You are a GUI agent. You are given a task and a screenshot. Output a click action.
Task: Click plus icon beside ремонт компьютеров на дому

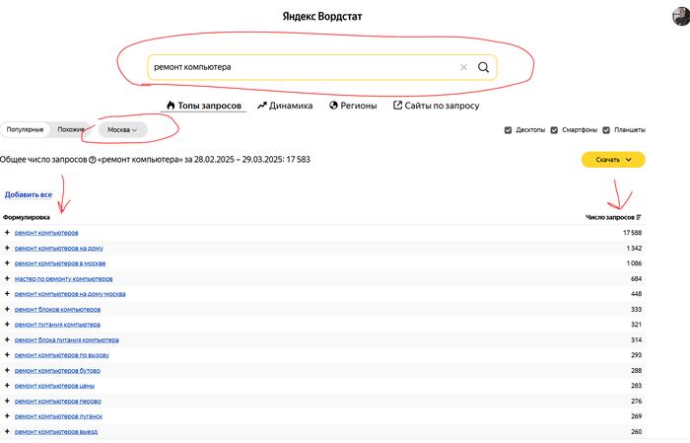point(7,249)
